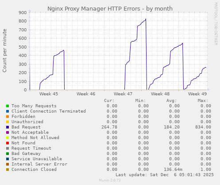Click the Week 47 axis label

[x=123, y=94]
